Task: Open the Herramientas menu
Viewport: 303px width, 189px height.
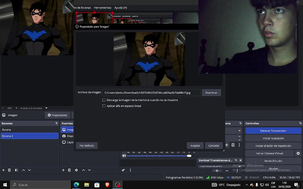Action: coord(103,8)
